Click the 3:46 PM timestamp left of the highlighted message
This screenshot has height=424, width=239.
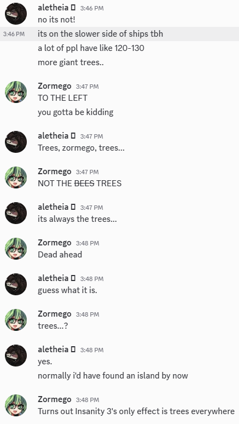14,34
